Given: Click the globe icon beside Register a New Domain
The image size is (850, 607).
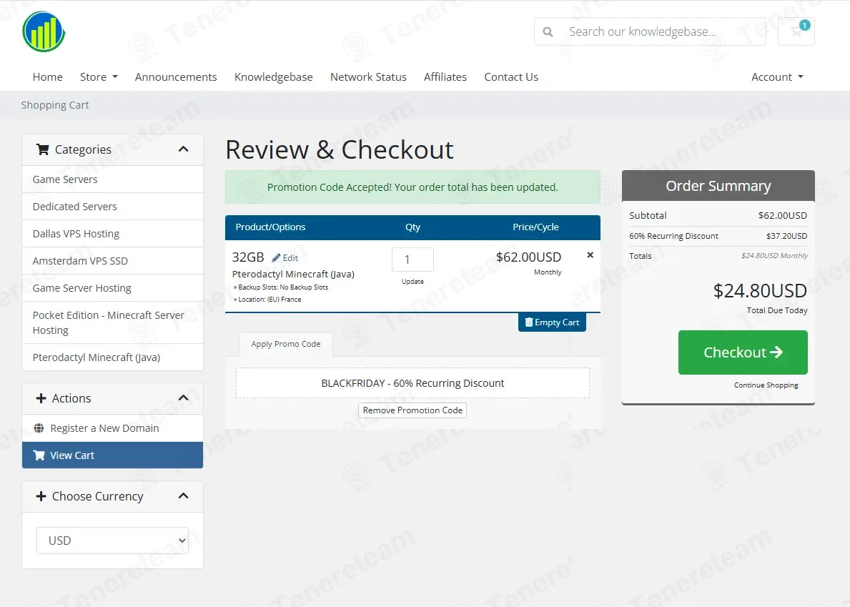Looking at the screenshot, I should click(39, 428).
